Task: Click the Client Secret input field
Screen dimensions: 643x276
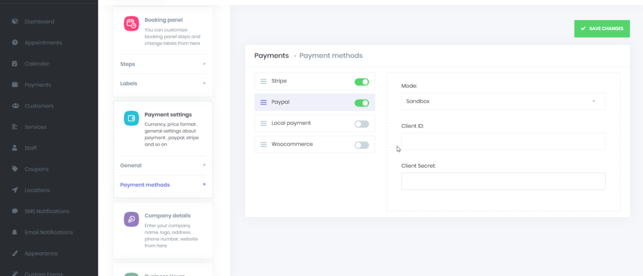Action: (x=503, y=181)
